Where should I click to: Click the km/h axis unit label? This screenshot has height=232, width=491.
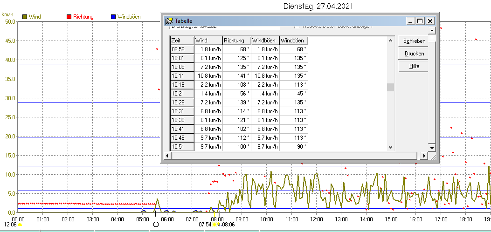click(7, 14)
